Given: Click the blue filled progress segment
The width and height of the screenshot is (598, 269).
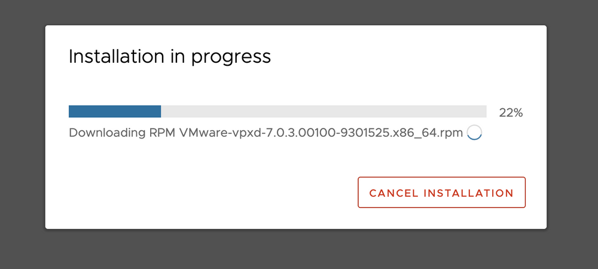Looking at the screenshot, I should [x=115, y=112].
